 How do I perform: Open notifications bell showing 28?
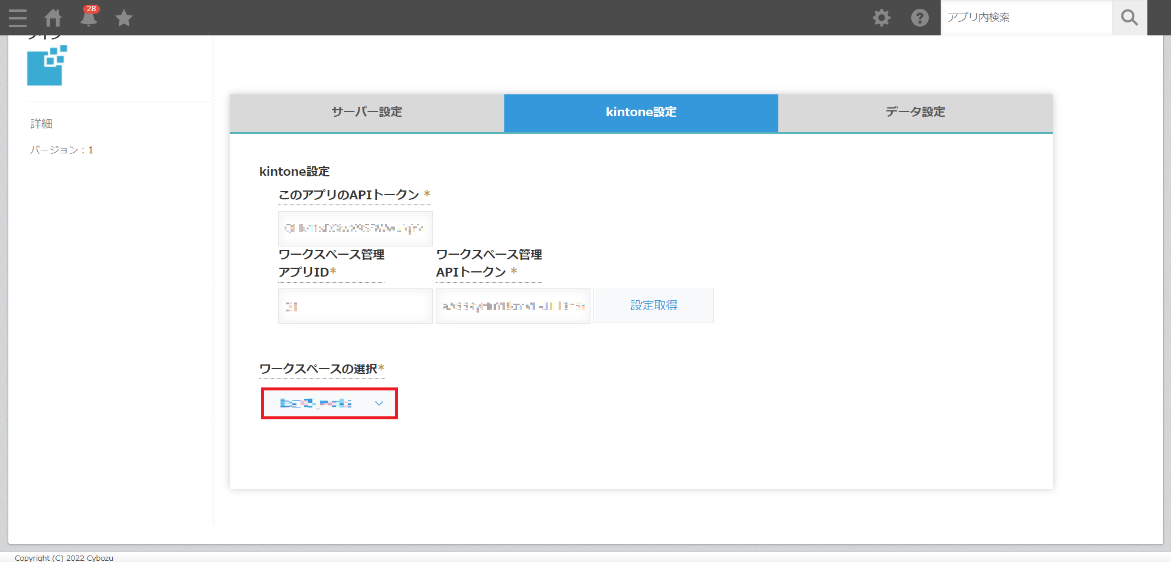tap(89, 18)
